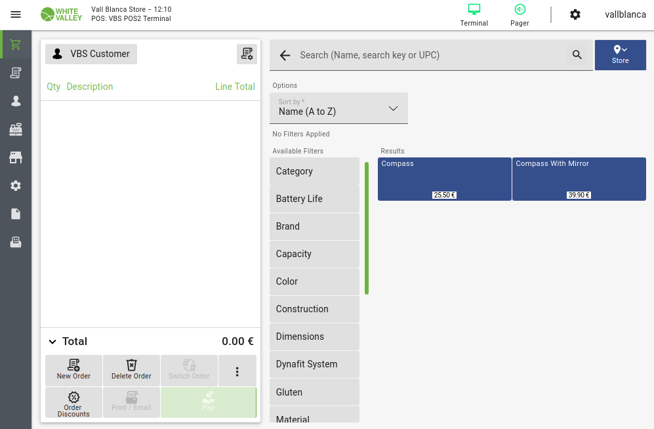The width and height of the screenshot is (654, 429).
Task: Click the green Pay button
Action: pyautogui.click(x=208, y=403)
